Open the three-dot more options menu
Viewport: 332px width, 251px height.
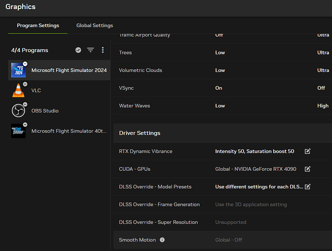coord(102,50)
